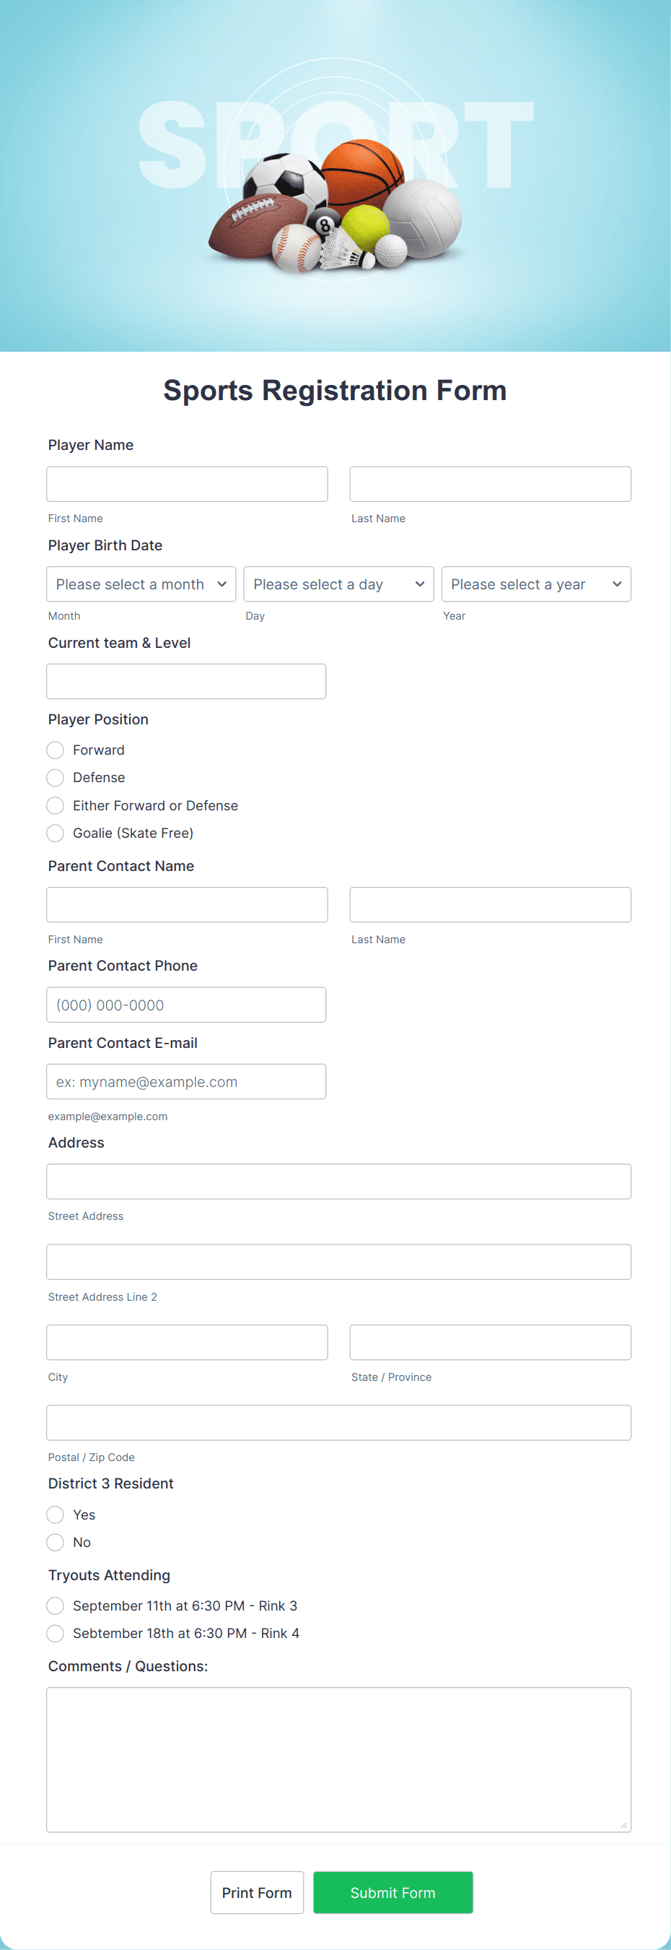Click the Comments / Questions text area
This screenshot has width=671, height=1950.
[338, 1756]
